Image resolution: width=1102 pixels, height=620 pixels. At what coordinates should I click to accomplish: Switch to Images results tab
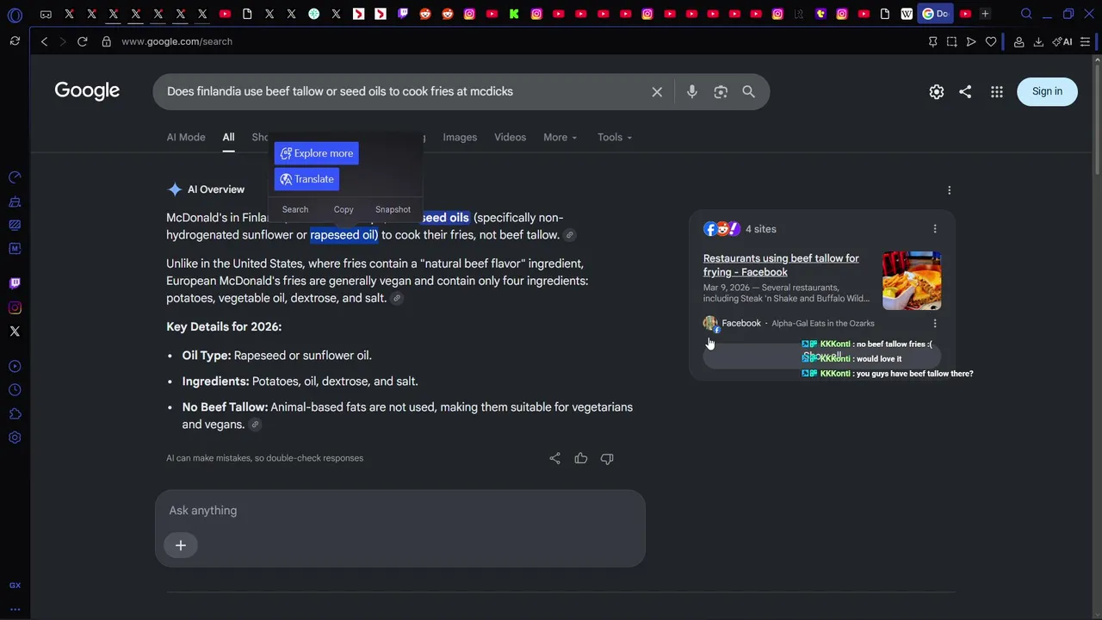click(x=460, y=137)
